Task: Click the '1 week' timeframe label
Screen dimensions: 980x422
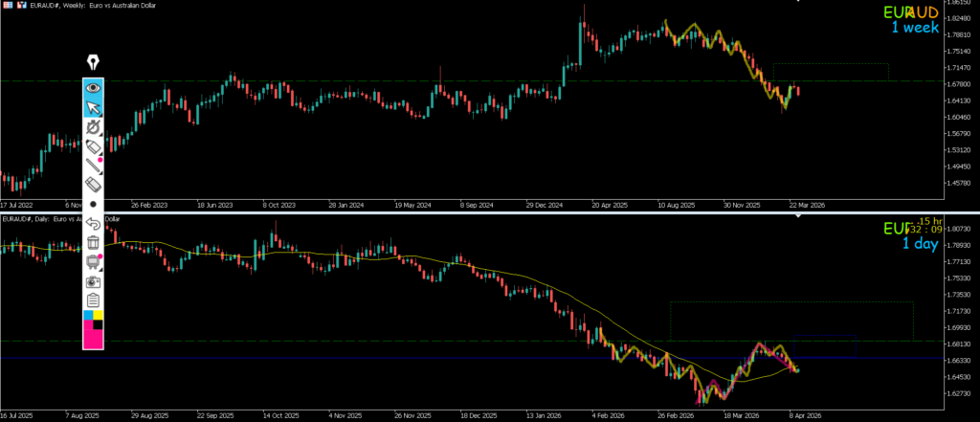Action: tap(914, 28)
